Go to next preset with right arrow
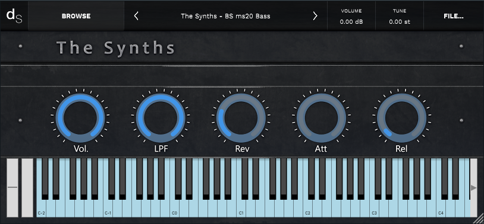Viewport: 484px width, 224px height. pos(315,16)
